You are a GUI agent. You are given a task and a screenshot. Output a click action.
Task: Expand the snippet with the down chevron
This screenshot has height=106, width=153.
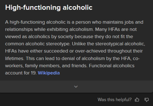pyautogui.click(x=76, y=87)
